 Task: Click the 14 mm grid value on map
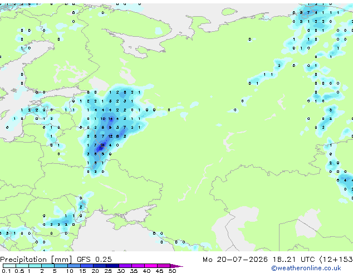[110, 119]
